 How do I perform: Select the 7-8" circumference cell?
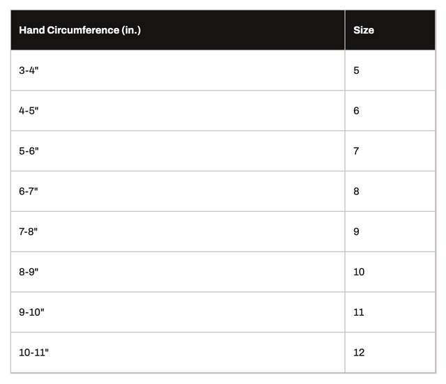178,231
